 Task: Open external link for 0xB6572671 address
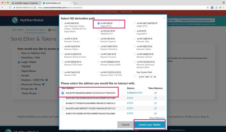155,113
